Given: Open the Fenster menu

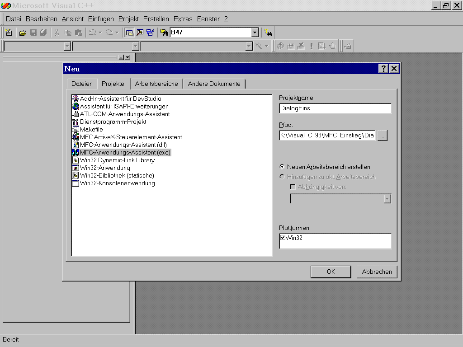Looking at the screenshot, I should click(x=208, y=19).
